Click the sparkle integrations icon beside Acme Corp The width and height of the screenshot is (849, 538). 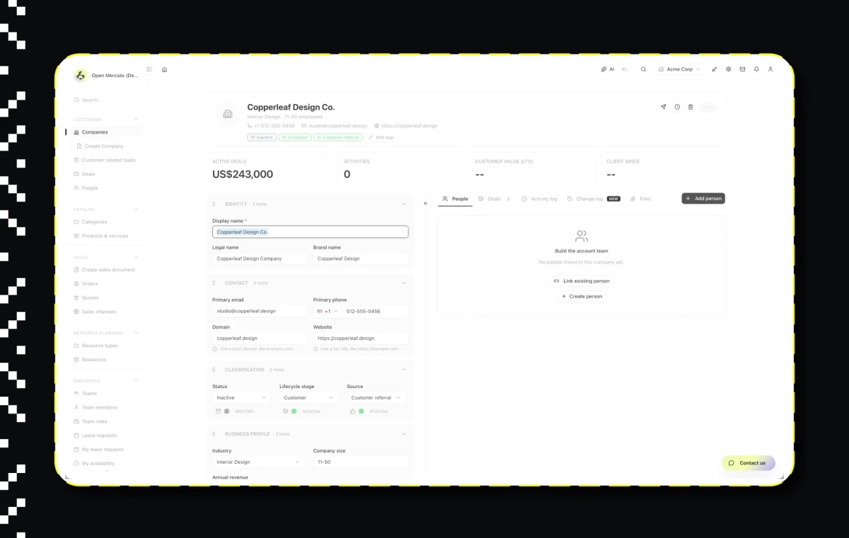[714, 69]
